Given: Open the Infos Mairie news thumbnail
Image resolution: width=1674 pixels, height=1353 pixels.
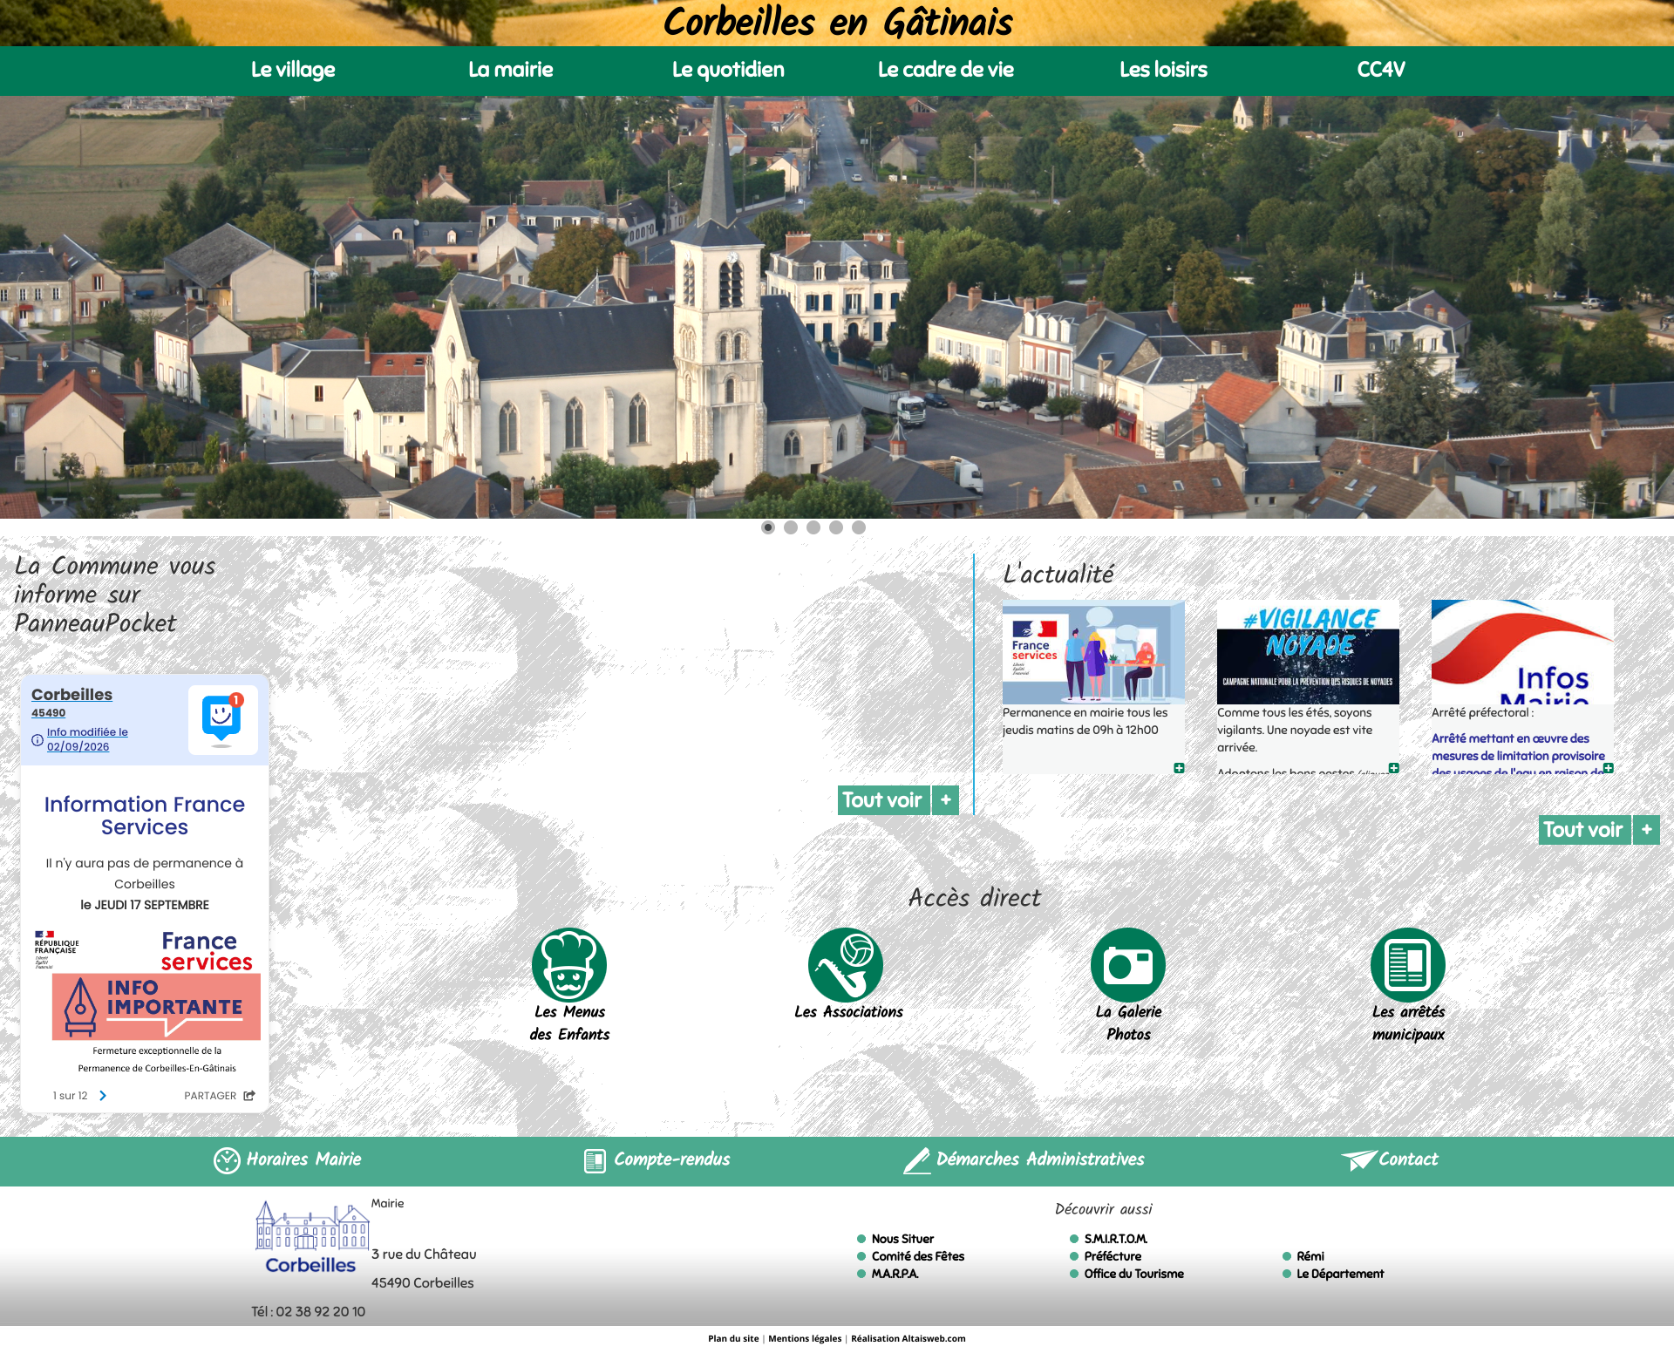Looking at the screenshot, I should (1522, 652).
